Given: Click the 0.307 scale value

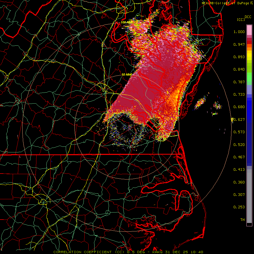Looking at the screenshot, I should 239,195.
